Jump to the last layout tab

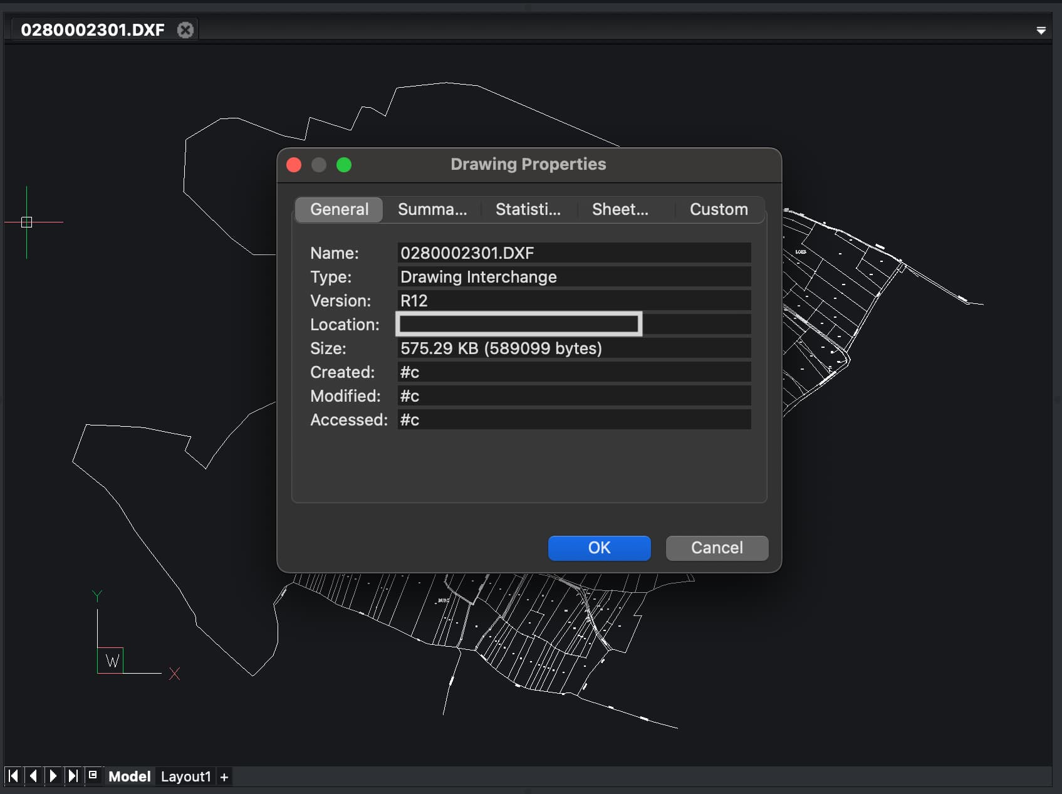pyautogui.click(x=73, y=776)
